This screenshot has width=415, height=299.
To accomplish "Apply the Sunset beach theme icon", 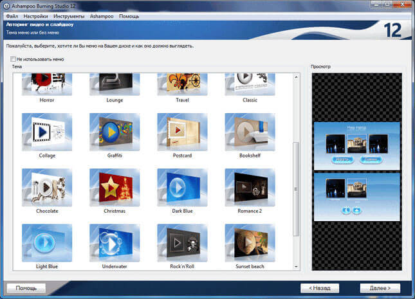I will pos(250,243).
